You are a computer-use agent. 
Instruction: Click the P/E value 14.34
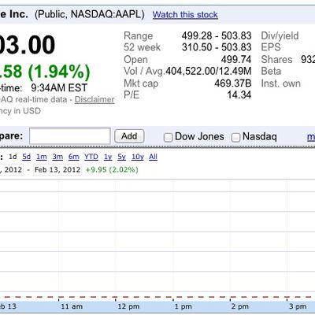(x=239, y=94)
